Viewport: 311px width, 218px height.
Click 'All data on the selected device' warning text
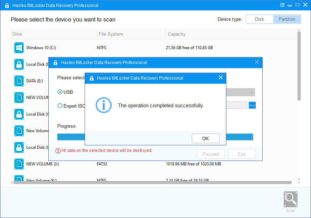[x=107, y=151]
